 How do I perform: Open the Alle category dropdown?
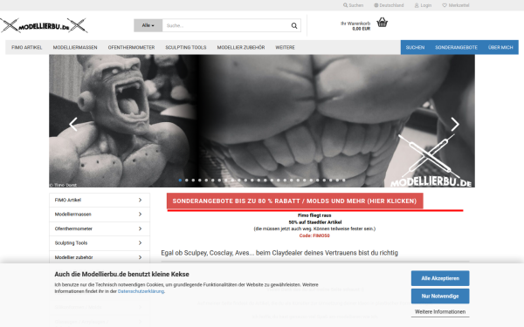coord(148,25)
